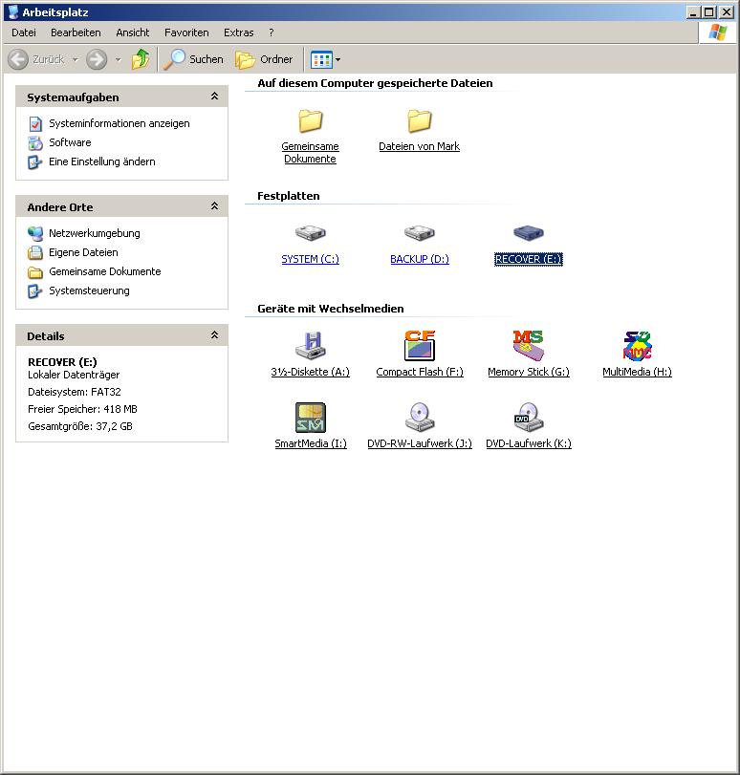Click the SmartMedia (I:) label text
740x775 pixels.
click(x=311, y=443)
